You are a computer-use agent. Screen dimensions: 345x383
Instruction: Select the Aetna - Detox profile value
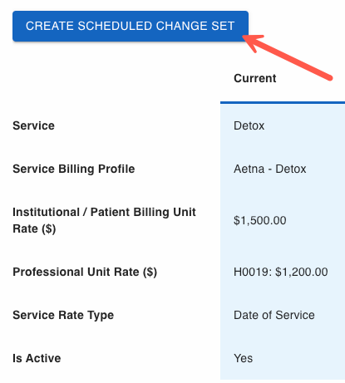pyautogui.click(x=270, y=169)
